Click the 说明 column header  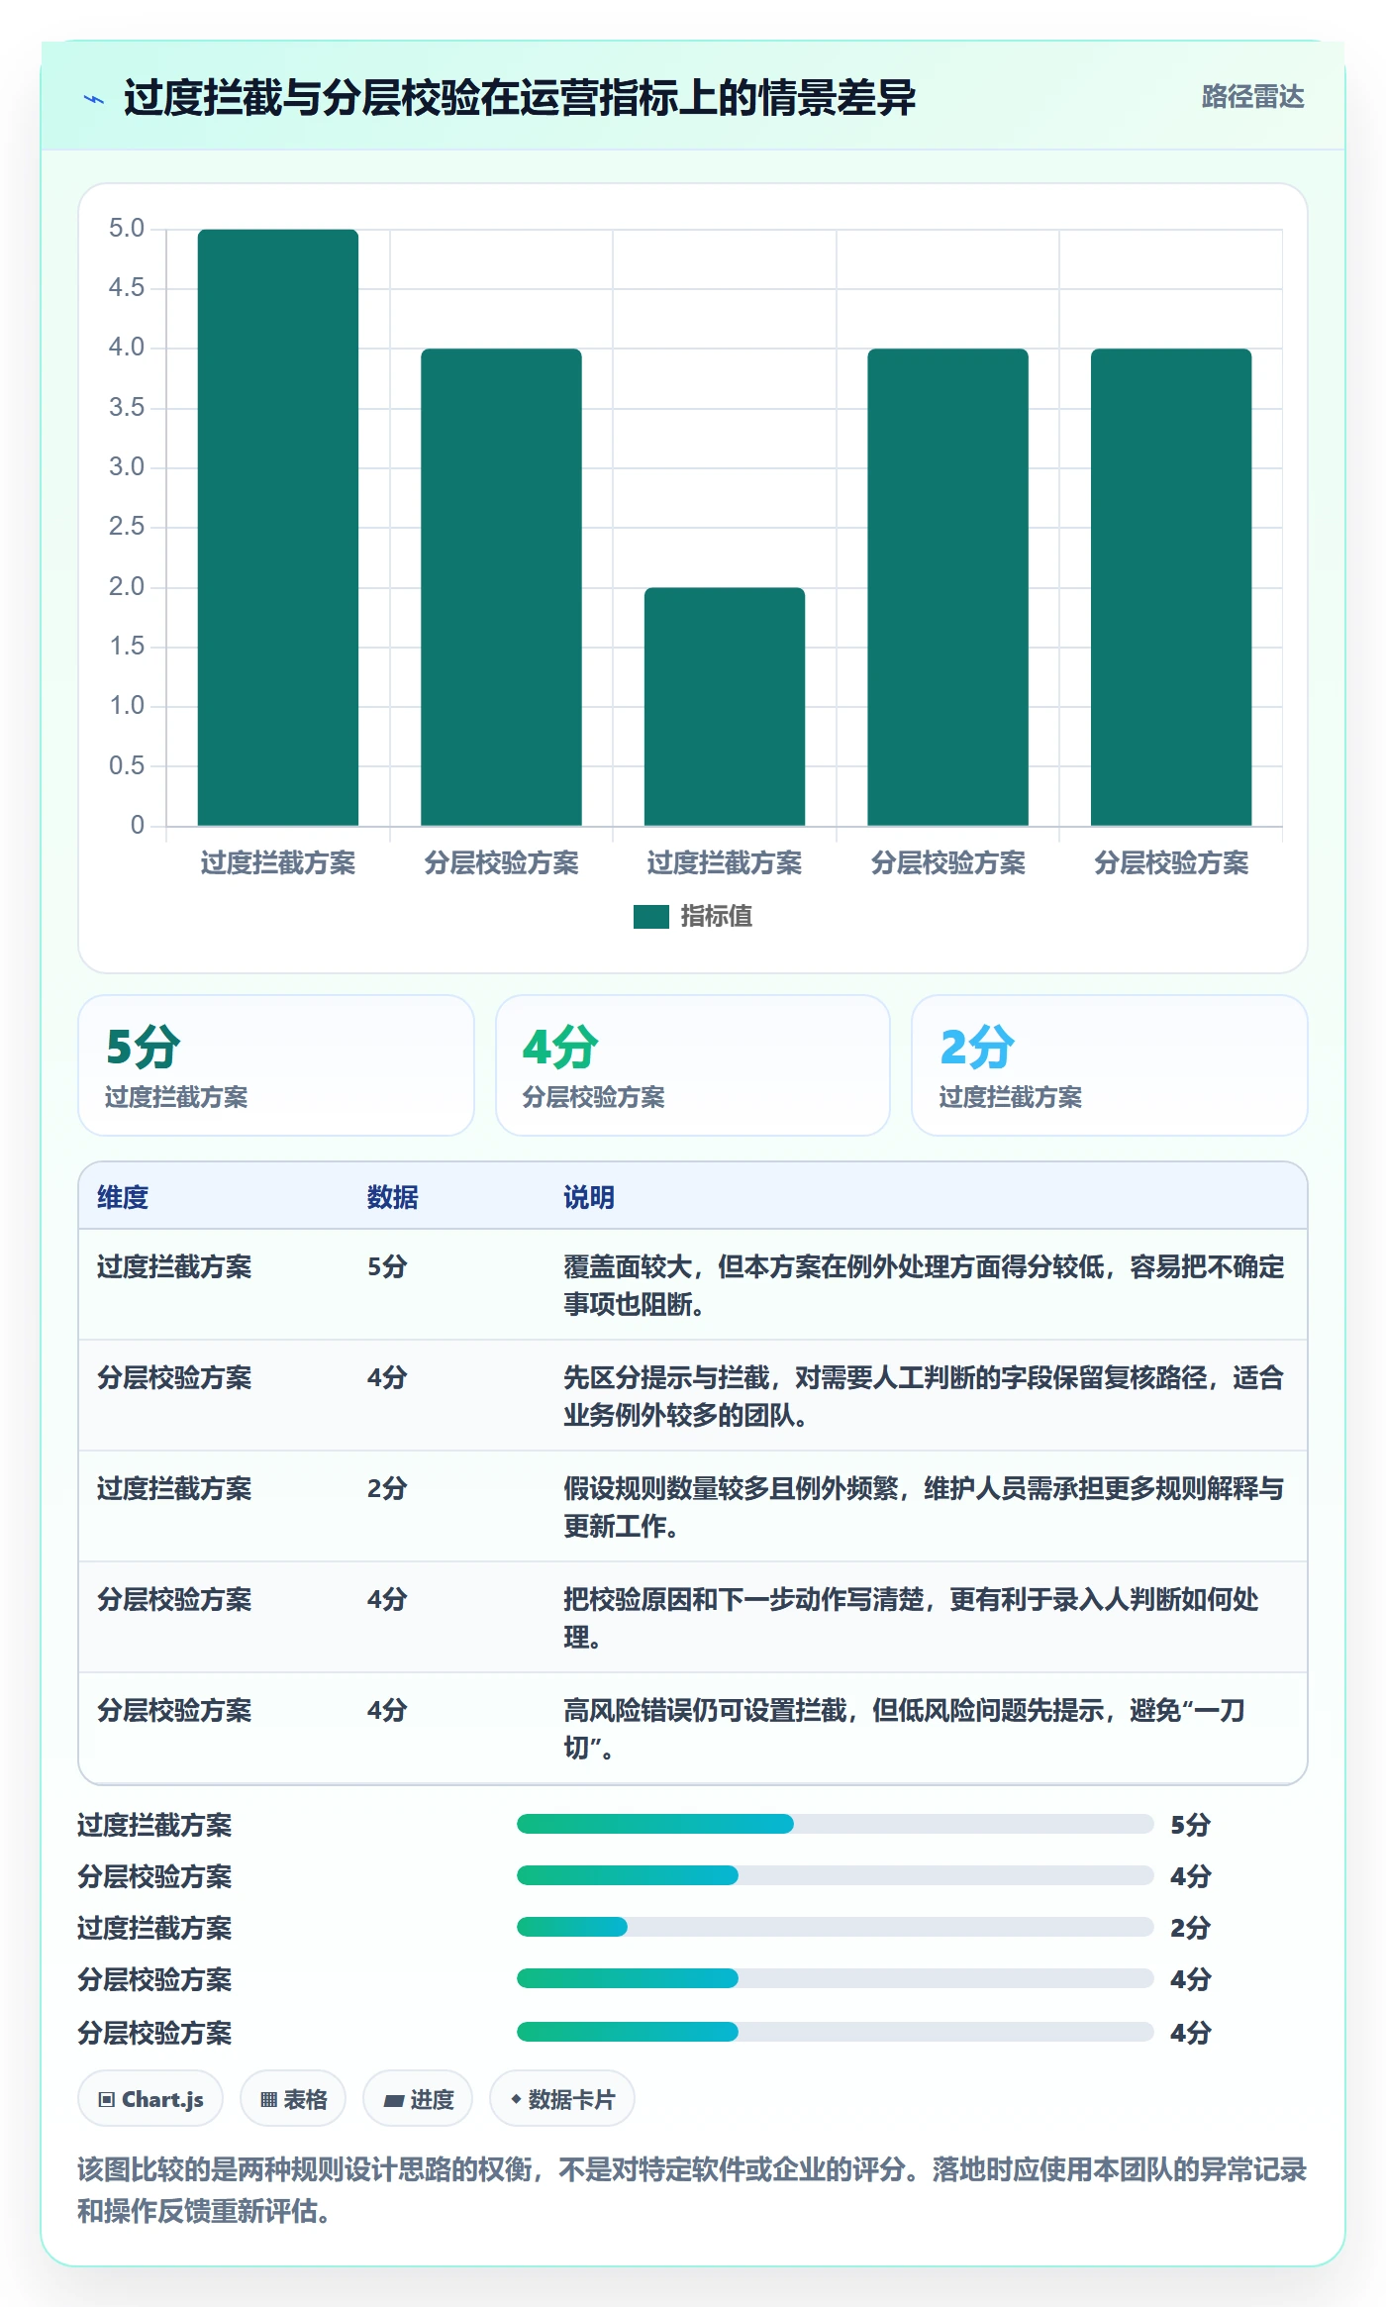coord(589,1197)
